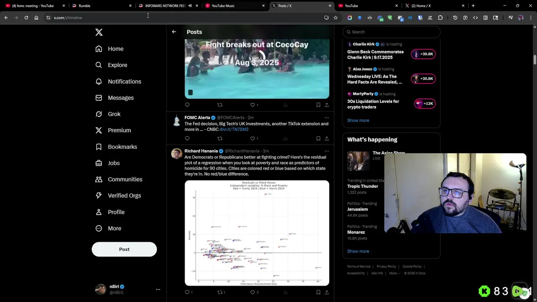Open Tropic Thunder trending topic
Image resolution: width=537 pixels, height=302 pixels.
362,186
